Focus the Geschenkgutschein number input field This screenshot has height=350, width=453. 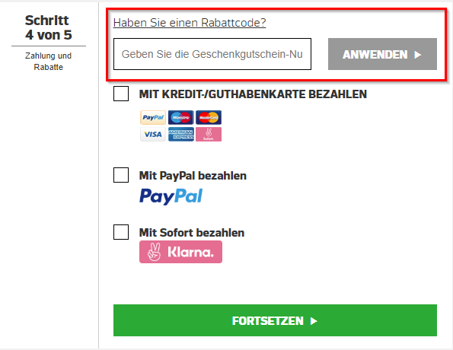[x=212, y=54]
